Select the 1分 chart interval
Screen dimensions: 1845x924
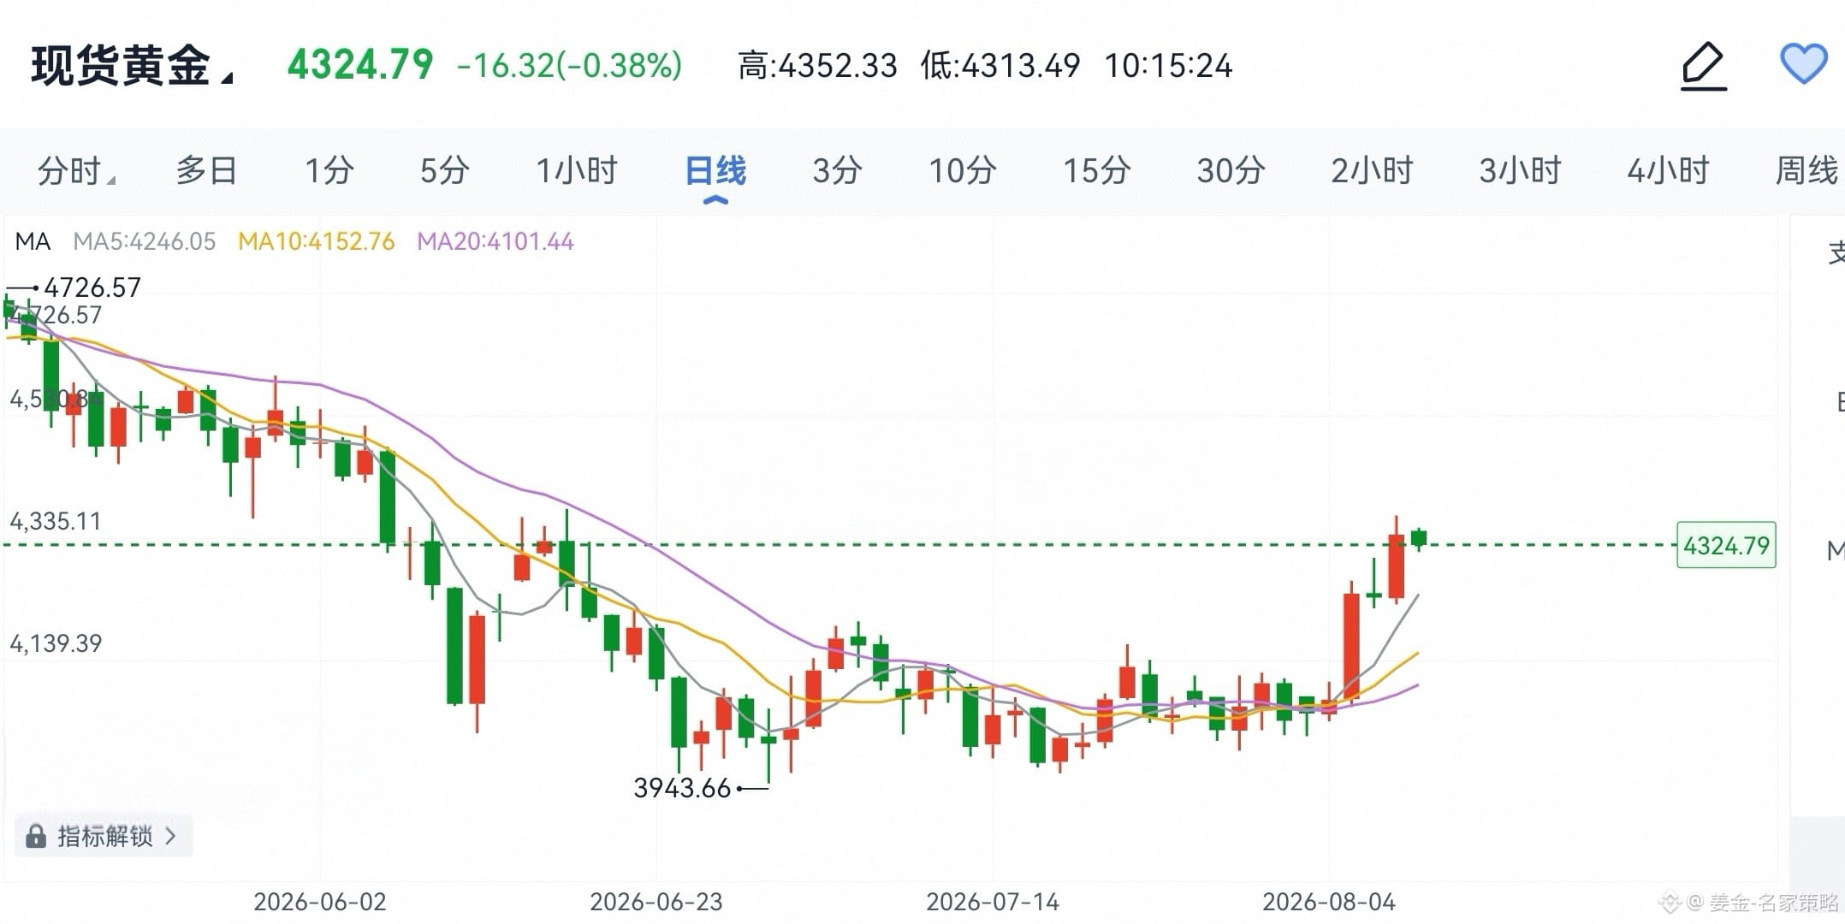[x=329, y=170]
